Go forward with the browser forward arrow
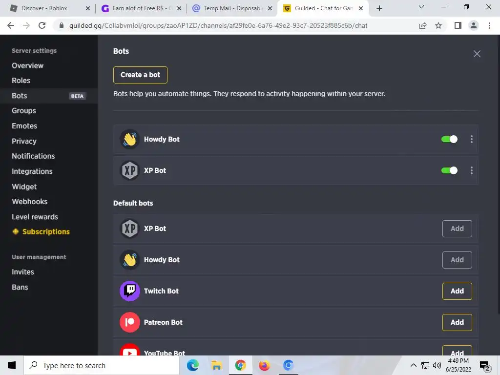This screenshot has width=500, height=375. click(26, 25)
